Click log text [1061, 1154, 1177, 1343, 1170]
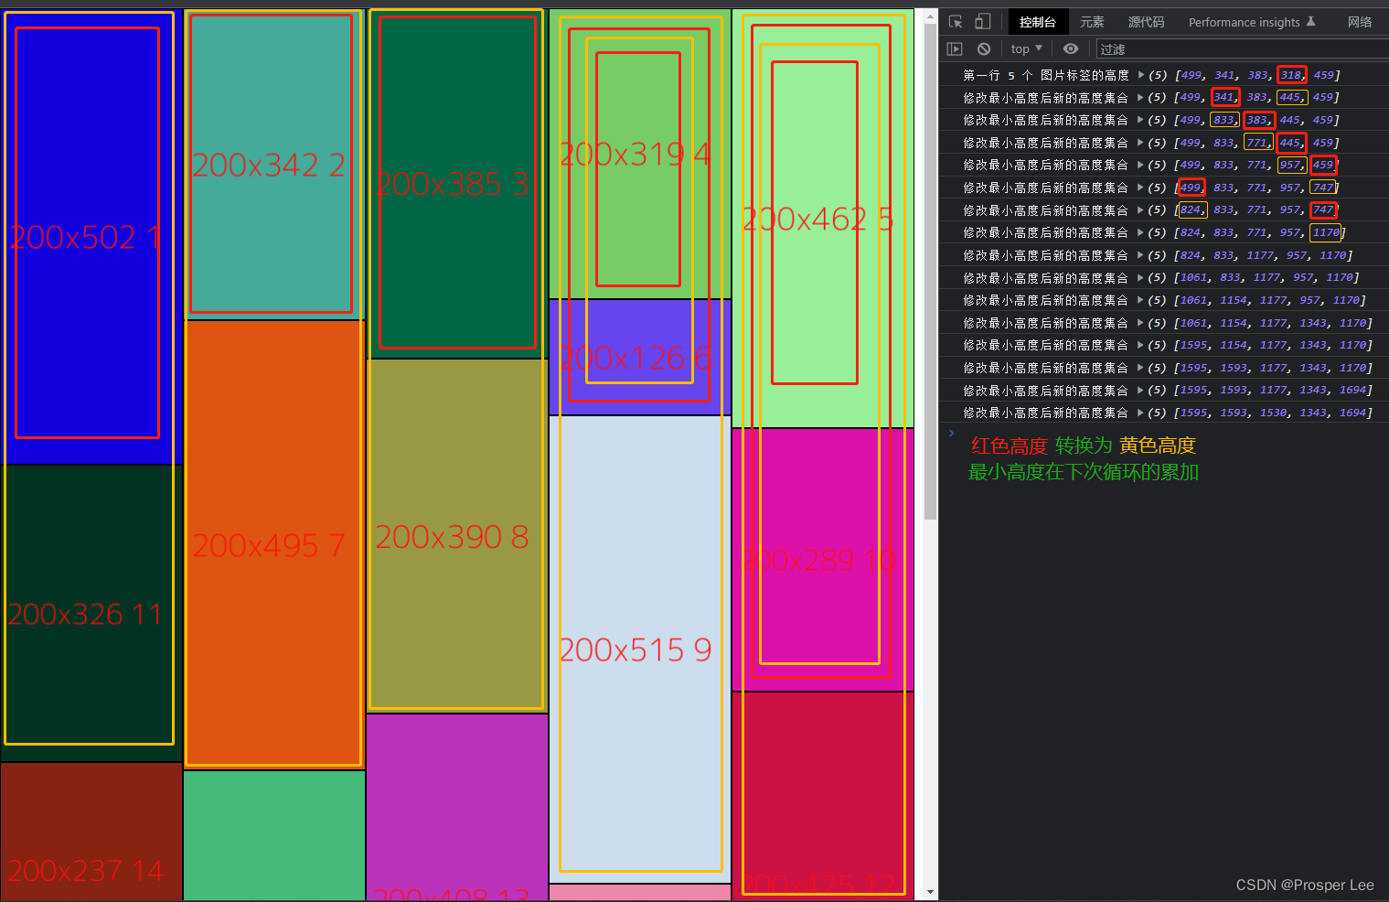 pyautogui.click(x=1274, y=323)
